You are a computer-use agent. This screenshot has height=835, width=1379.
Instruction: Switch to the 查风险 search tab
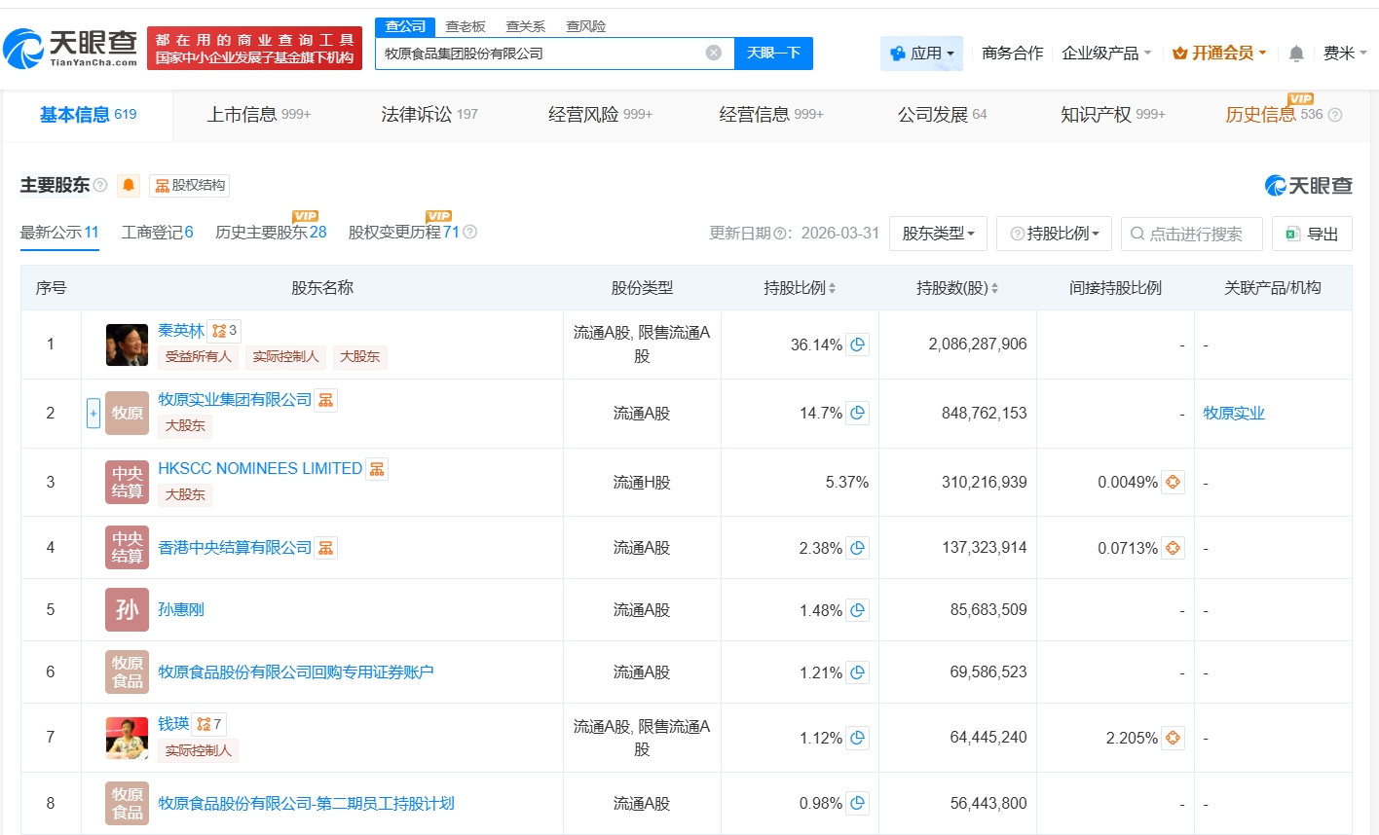pyautogui.click(x=586, y=26)
